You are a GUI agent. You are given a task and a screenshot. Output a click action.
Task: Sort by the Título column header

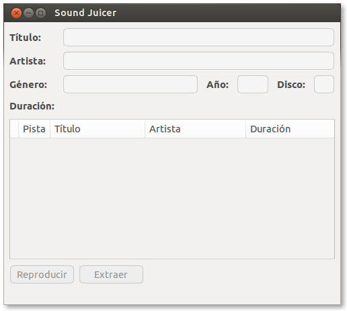(x=98, y=129)
